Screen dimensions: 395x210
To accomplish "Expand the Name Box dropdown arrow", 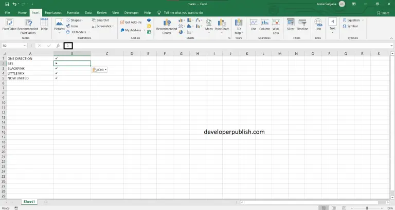I will 29,46.
